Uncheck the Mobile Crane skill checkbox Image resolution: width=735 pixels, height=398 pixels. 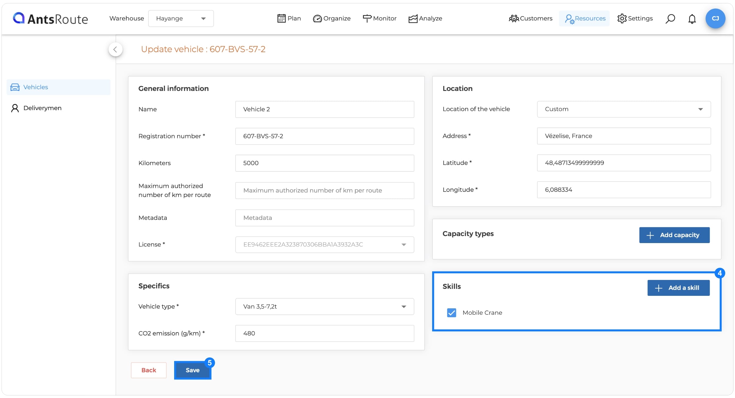tap(451, 313)
